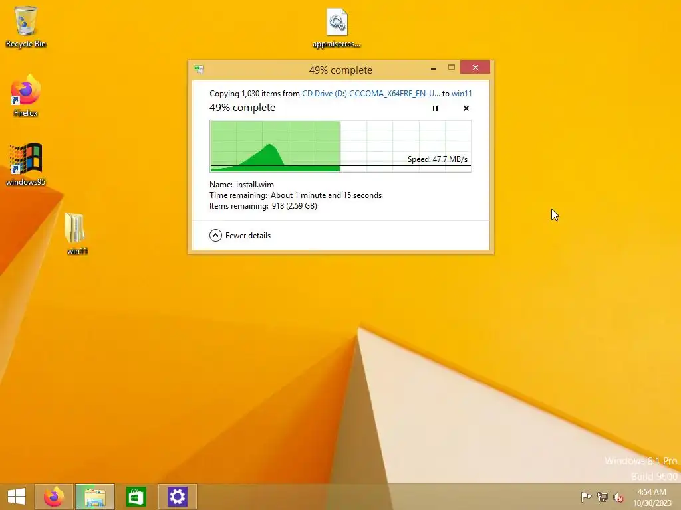Open the win11 destination link
Image resolution: width=681 pixels, height=510 pixels.
[462, 94]
